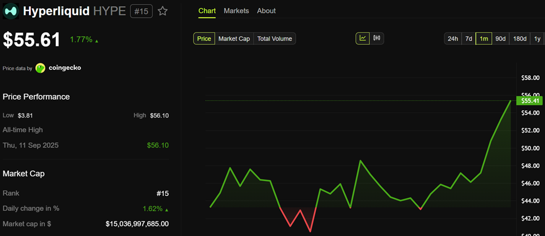Click the All-time High label

(22, 130)
